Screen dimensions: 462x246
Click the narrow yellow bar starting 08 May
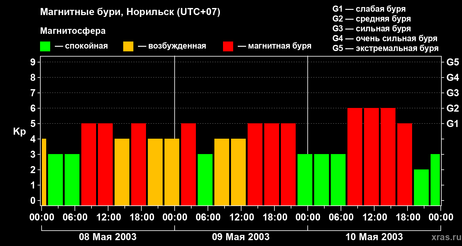coord(44,172)
